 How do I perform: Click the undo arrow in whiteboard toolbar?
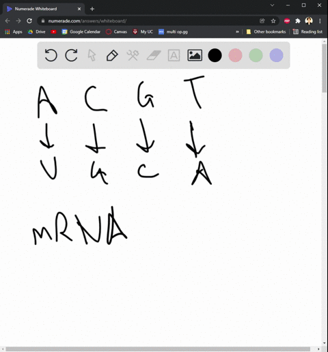51,55
